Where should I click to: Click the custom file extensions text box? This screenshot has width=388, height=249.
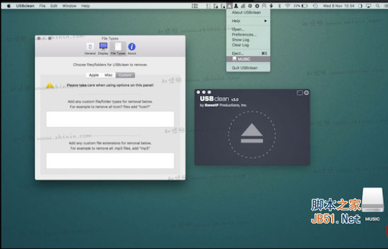(110, 161)
